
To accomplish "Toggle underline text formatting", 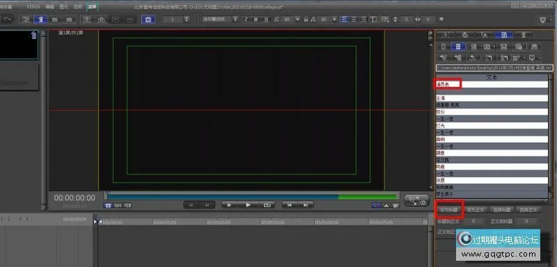I will [266, 19].
